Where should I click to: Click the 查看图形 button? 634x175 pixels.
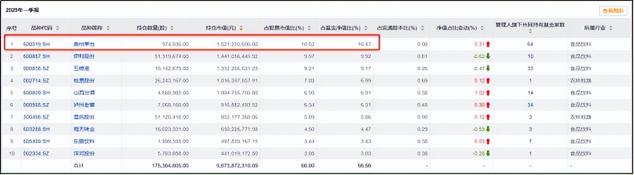pyautogui.click(x=613, y=10)
